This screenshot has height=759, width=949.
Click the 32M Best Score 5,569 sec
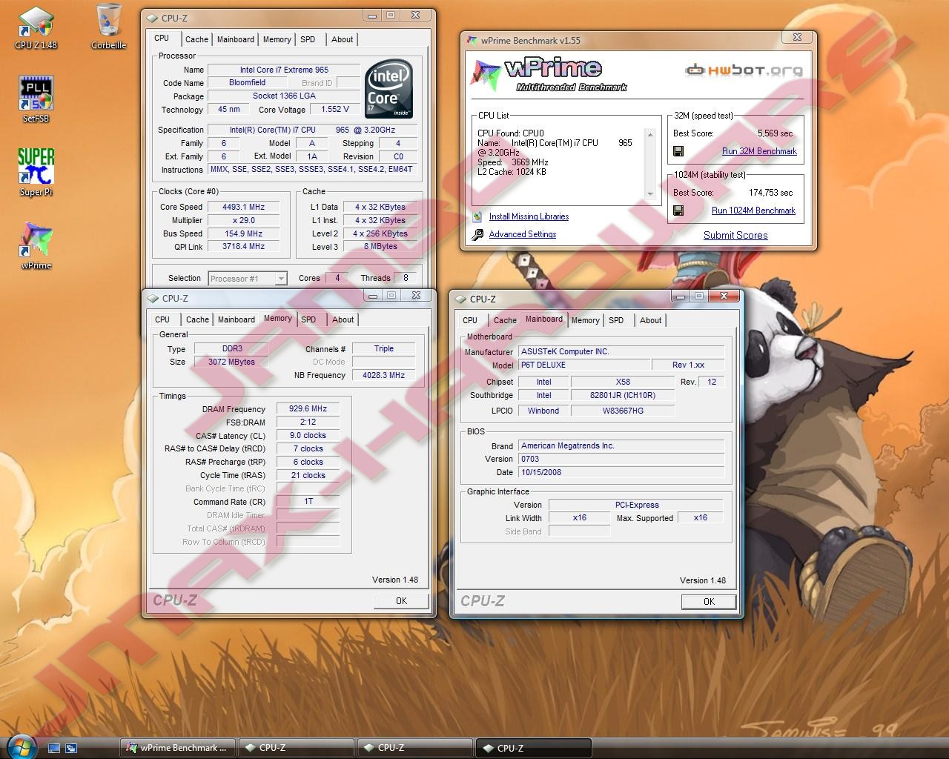tap(775, 133)
